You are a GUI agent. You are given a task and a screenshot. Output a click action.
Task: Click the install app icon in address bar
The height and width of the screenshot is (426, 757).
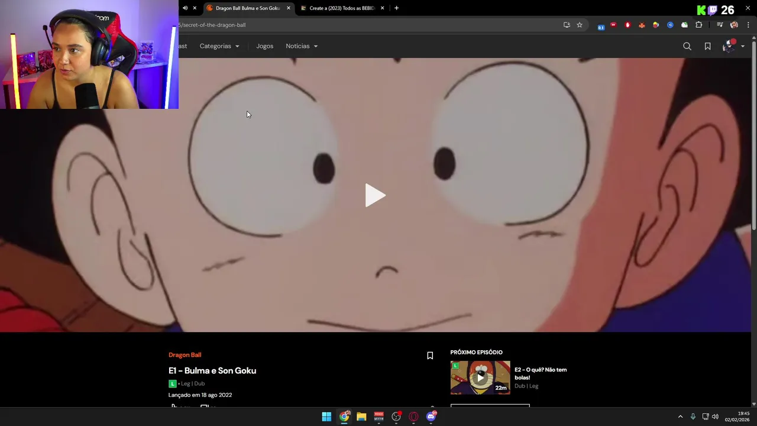[x=567, y=25]
